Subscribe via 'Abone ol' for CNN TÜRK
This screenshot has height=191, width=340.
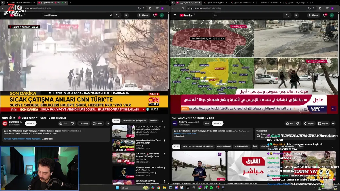tap(31, 123)
